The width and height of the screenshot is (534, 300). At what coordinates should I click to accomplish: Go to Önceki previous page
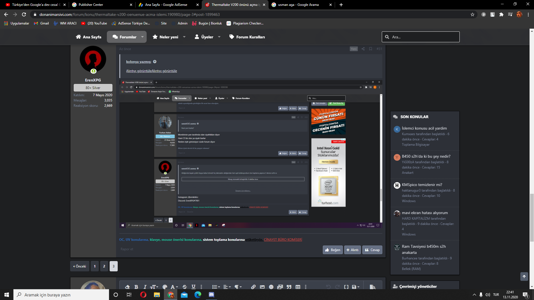click(80, 266)
